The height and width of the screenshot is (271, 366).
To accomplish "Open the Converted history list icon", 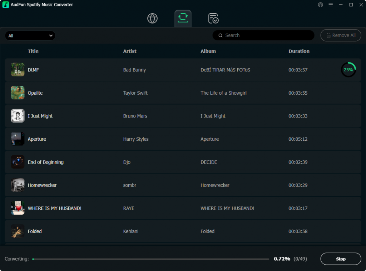I will pos(213,18).
